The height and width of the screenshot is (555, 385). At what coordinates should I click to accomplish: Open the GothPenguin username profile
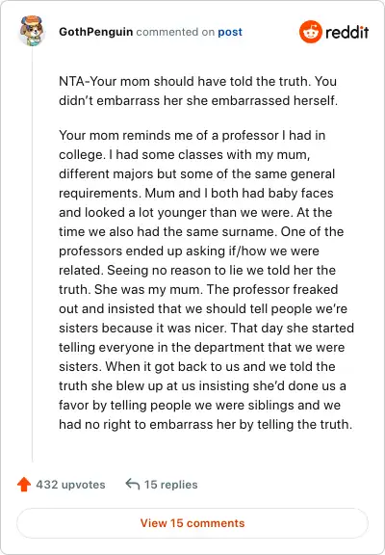pyautogui.click(x=96, y=32)
